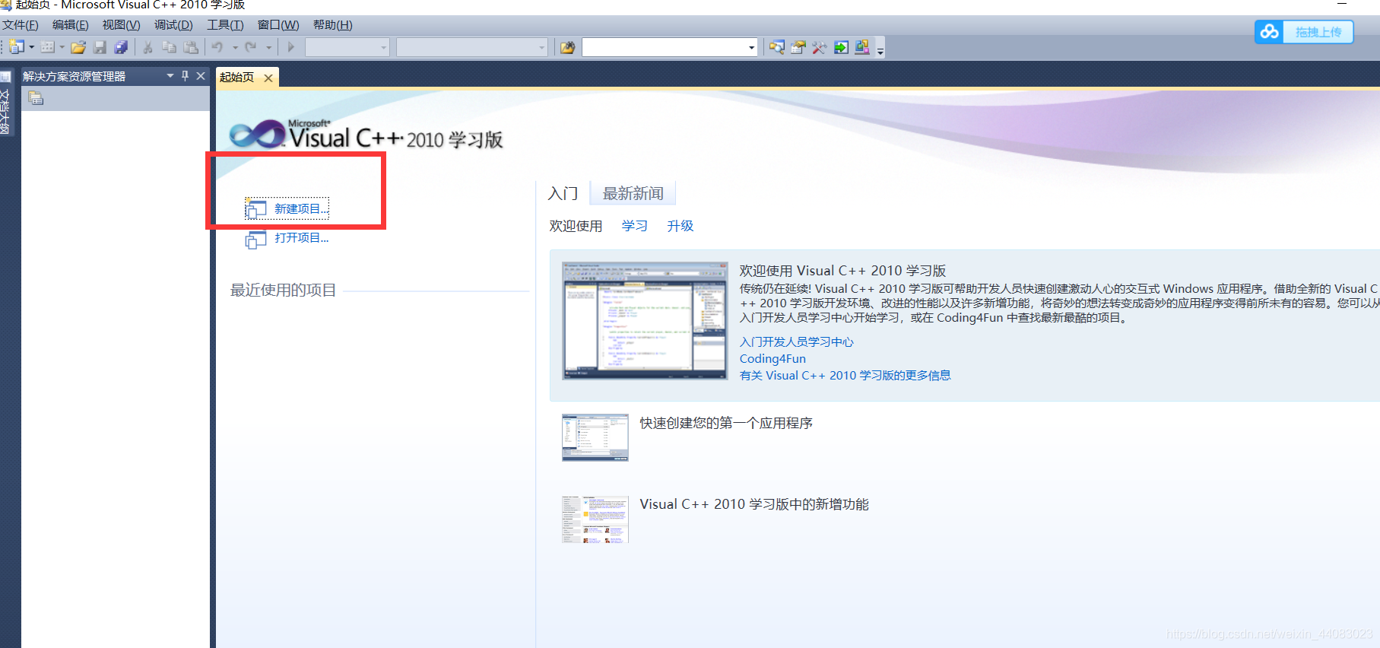Image resolution: width=1380 pixels, height=648 pixels.
Task: Click the Solution Explorer properties icon
Action: point(36,98)
